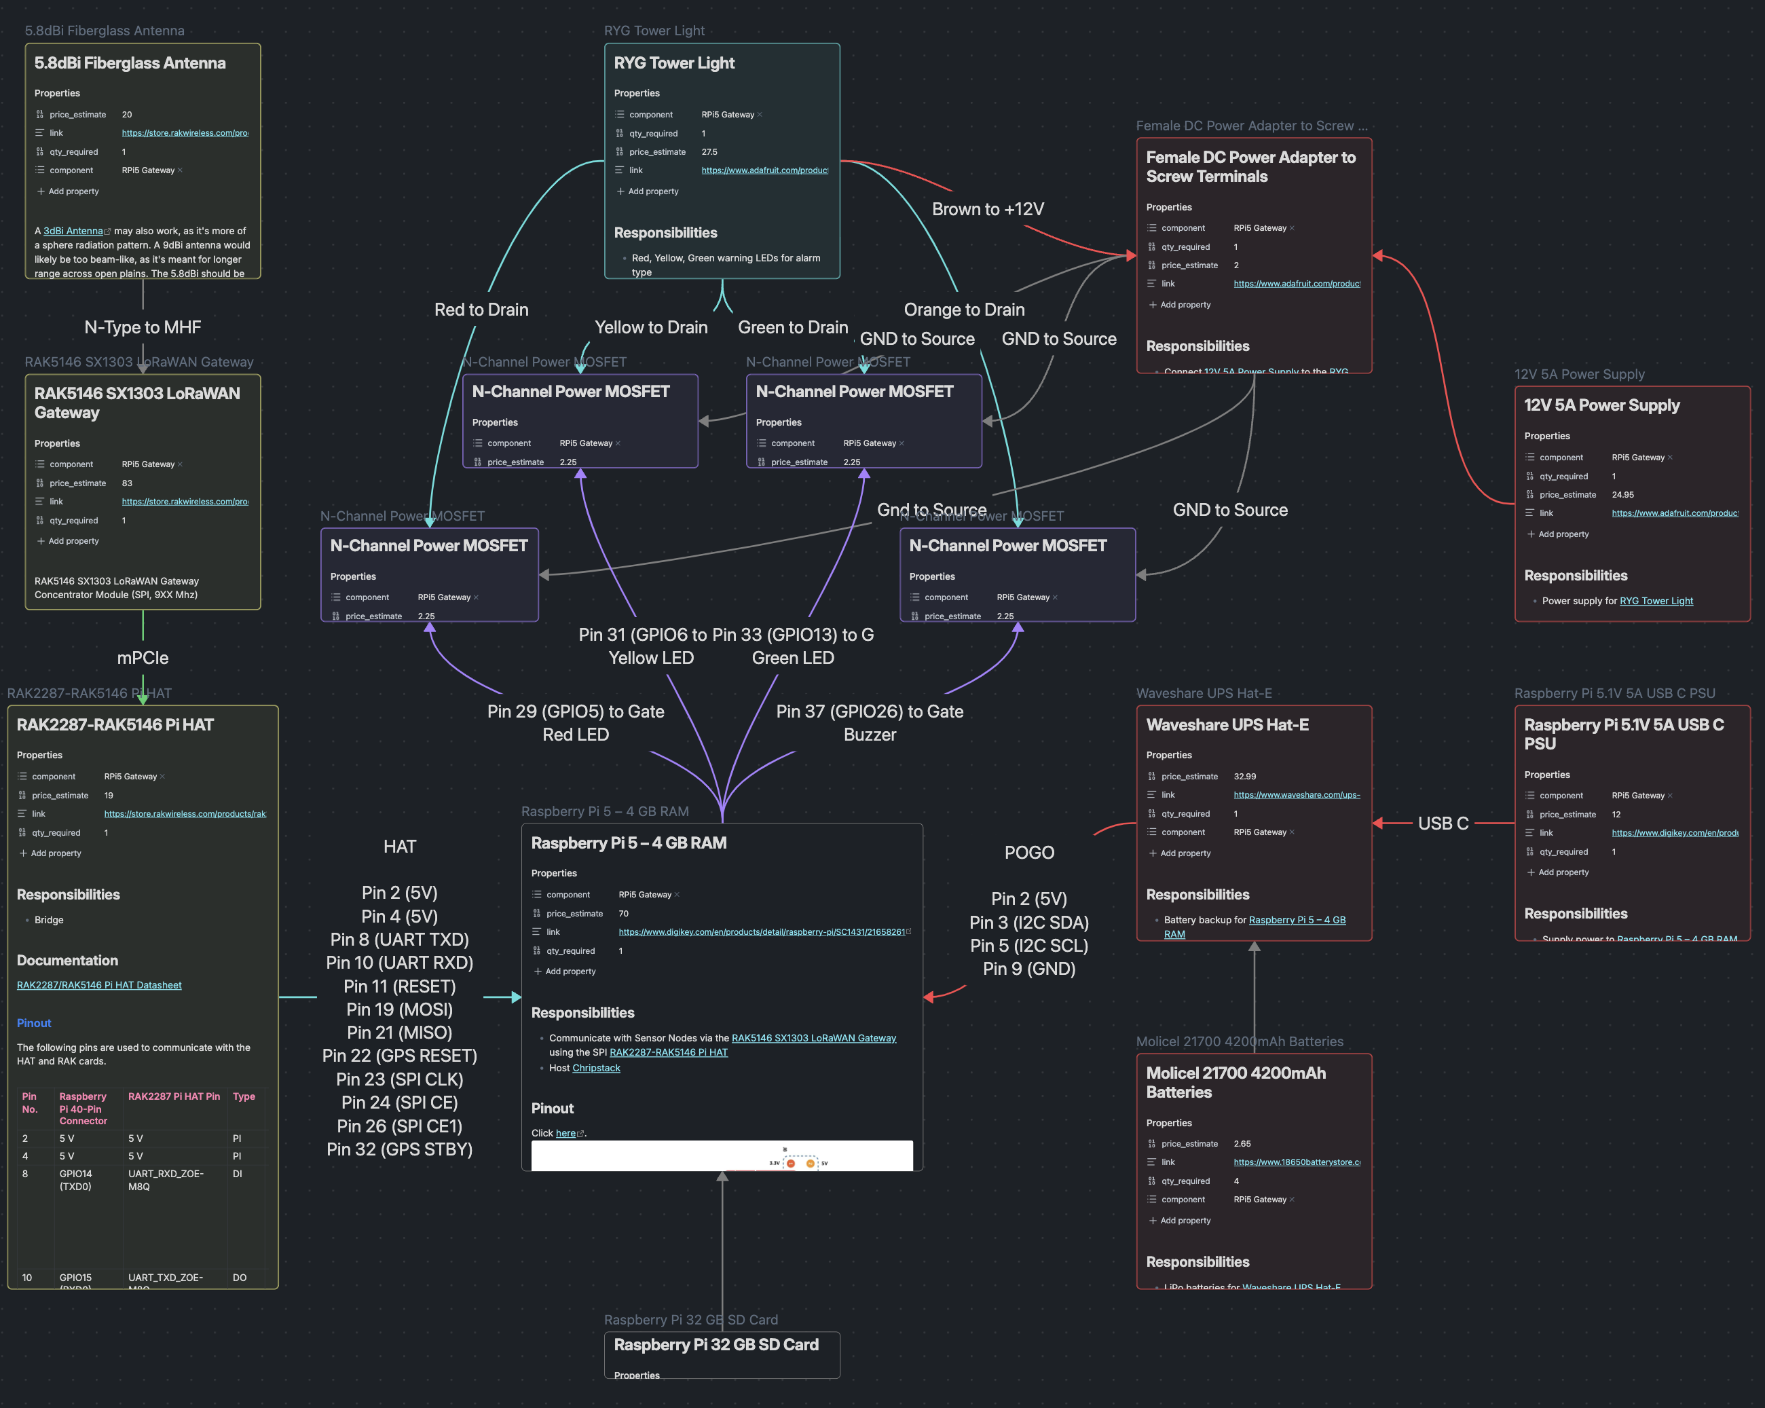
Task: Collapse Properties section in Raspberry Pi 5.1V PSU card
Action: click(x=1546, y=775)
